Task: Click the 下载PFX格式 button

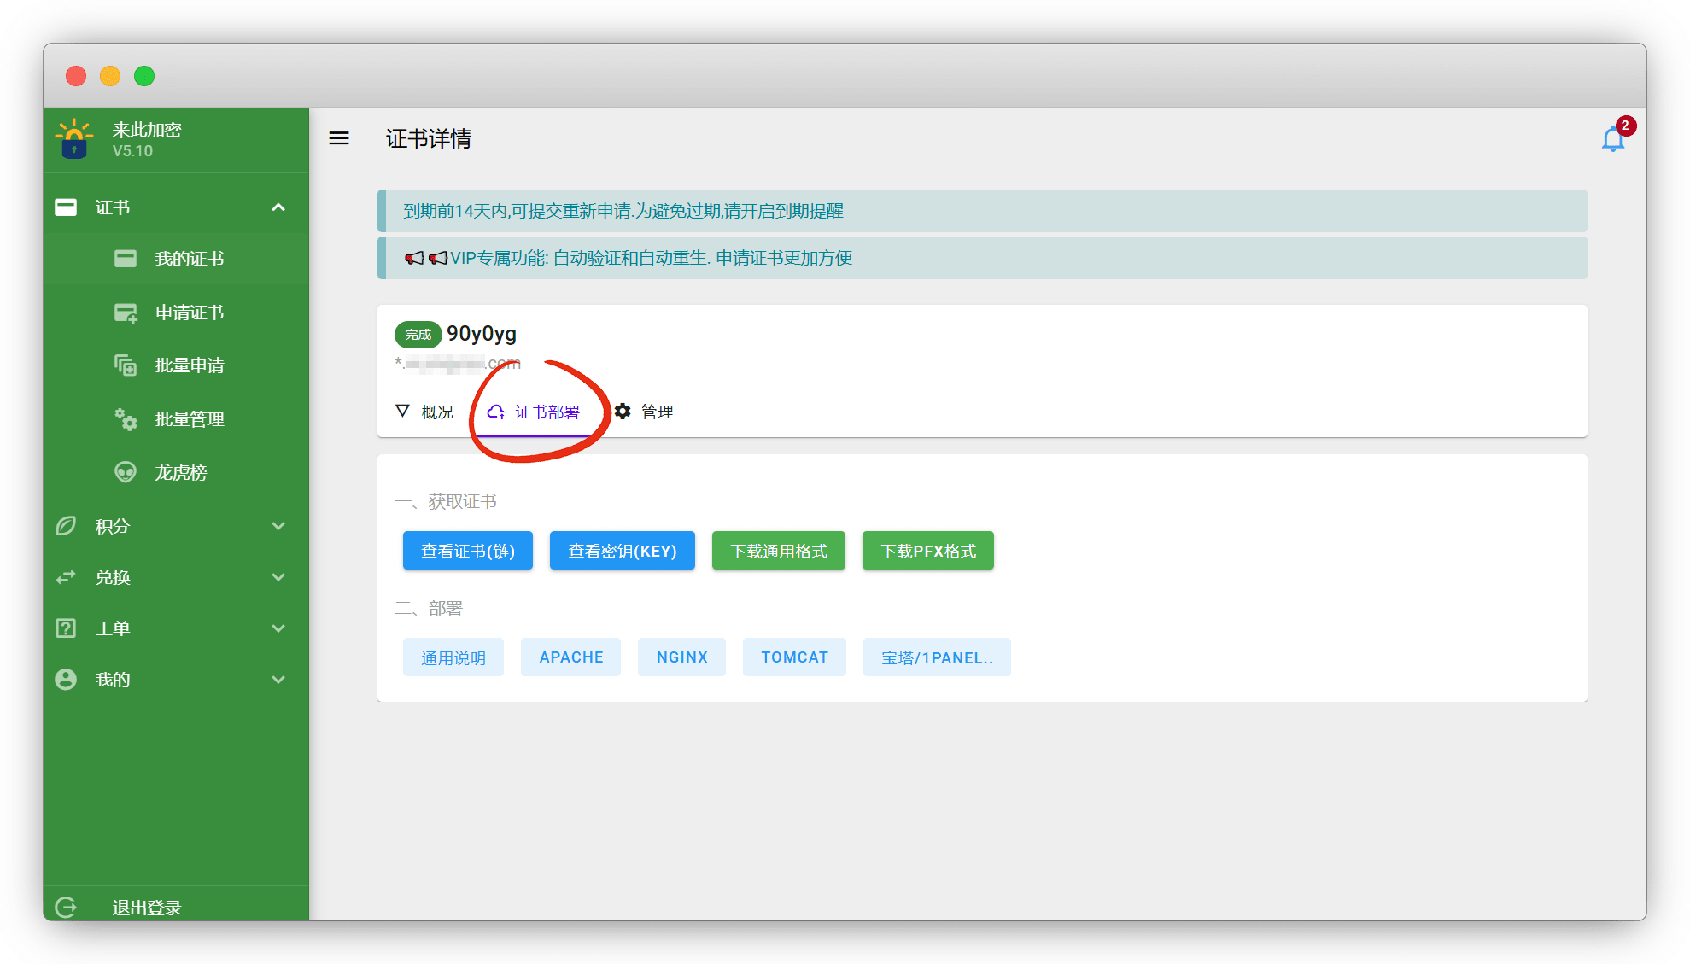Action: [x=927, y=551]
